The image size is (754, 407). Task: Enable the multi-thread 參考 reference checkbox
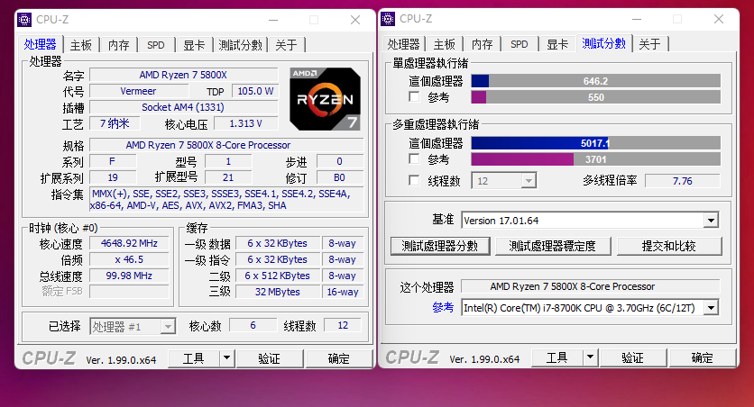[x=414, y=158]
